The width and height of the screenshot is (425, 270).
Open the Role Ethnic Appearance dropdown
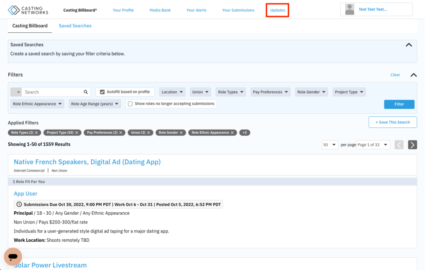[x=37, y=104]
